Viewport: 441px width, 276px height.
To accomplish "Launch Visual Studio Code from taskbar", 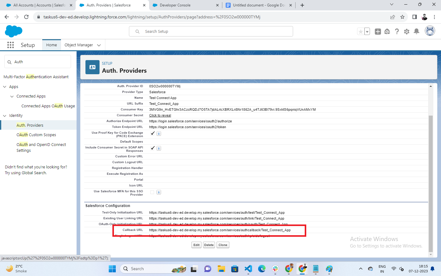I will (x=248, y=269).
